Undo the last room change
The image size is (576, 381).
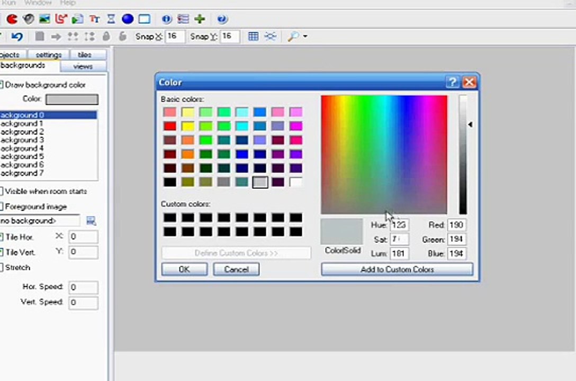(17, 37)
